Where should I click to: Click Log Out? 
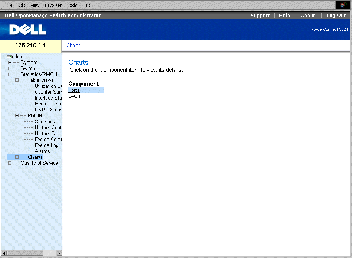click(336, 15)
